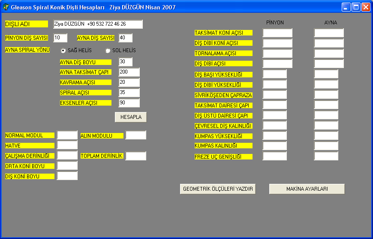Click AYNA column FREZE UÇ GENİŞLİĞİ field
Viewport: 373px width, 239px height.
(326, 156)
